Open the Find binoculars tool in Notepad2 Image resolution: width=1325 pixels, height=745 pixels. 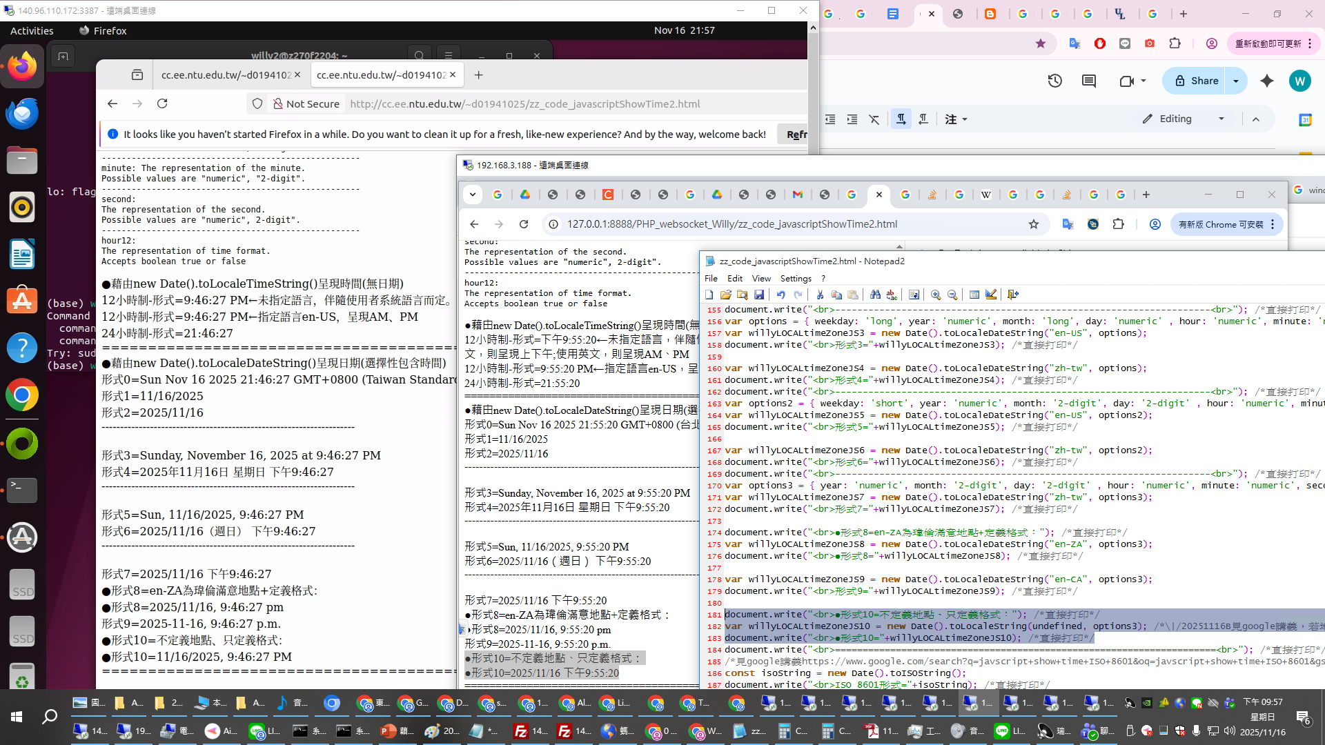click(x=875, y=295)
